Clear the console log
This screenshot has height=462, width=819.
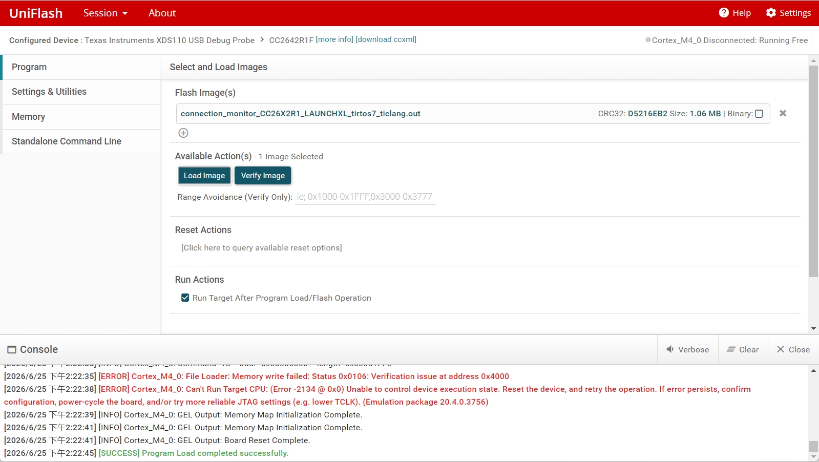coord(743,349)
